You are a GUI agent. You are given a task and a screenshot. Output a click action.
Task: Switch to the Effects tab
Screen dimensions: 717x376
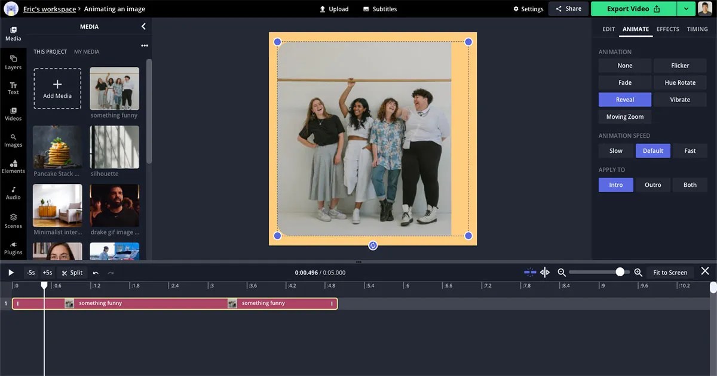[667, 29]
